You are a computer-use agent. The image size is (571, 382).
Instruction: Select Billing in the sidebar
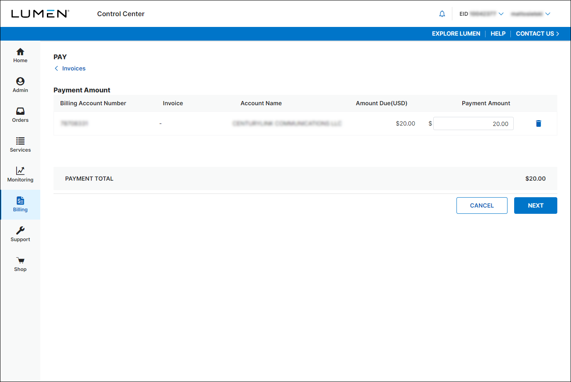[x=20, y=205]
